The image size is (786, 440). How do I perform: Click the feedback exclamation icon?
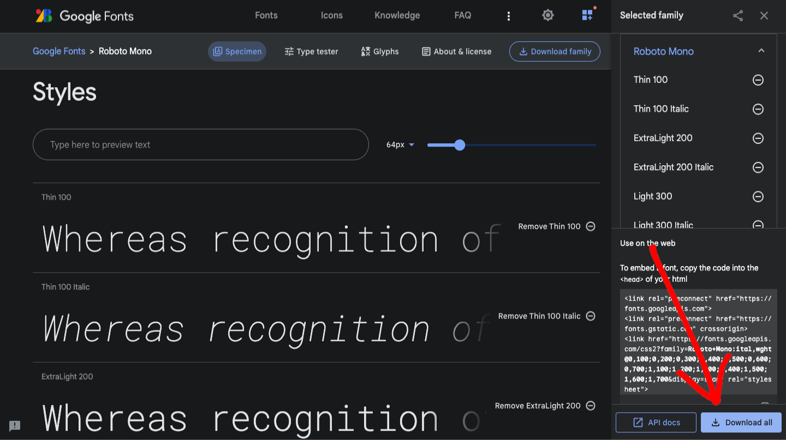pos(15,426)
